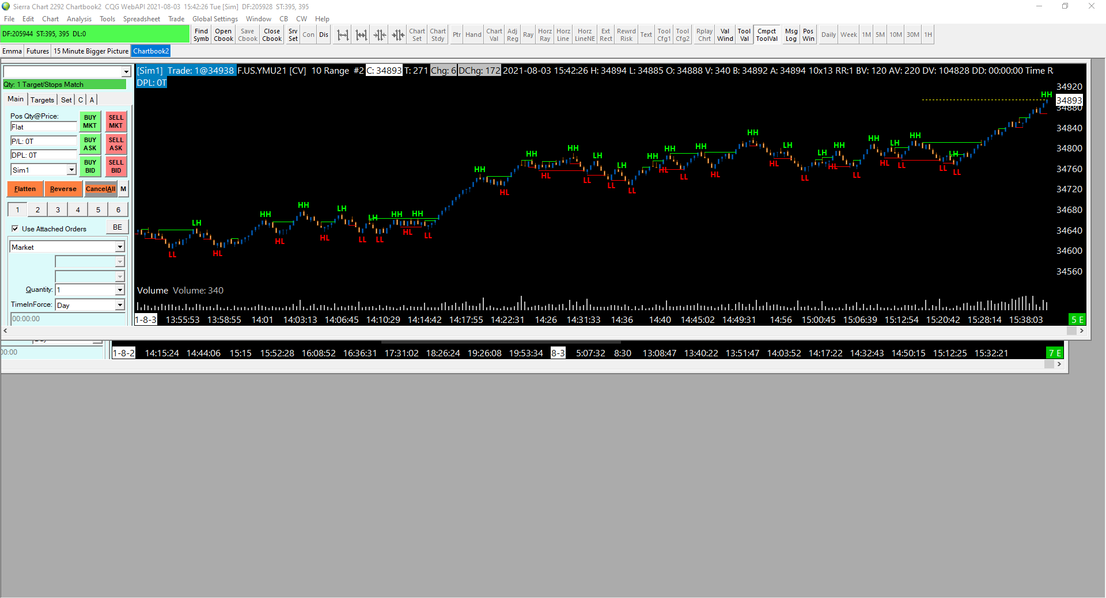Select the Ext Rect drawing tool
Viewport: 1106px width, 598px height.
(x=605, y=35)
